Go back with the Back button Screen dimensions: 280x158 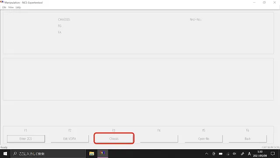[248, 139]
